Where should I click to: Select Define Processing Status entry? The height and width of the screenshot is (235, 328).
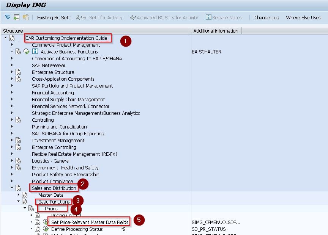click(77, 229)
